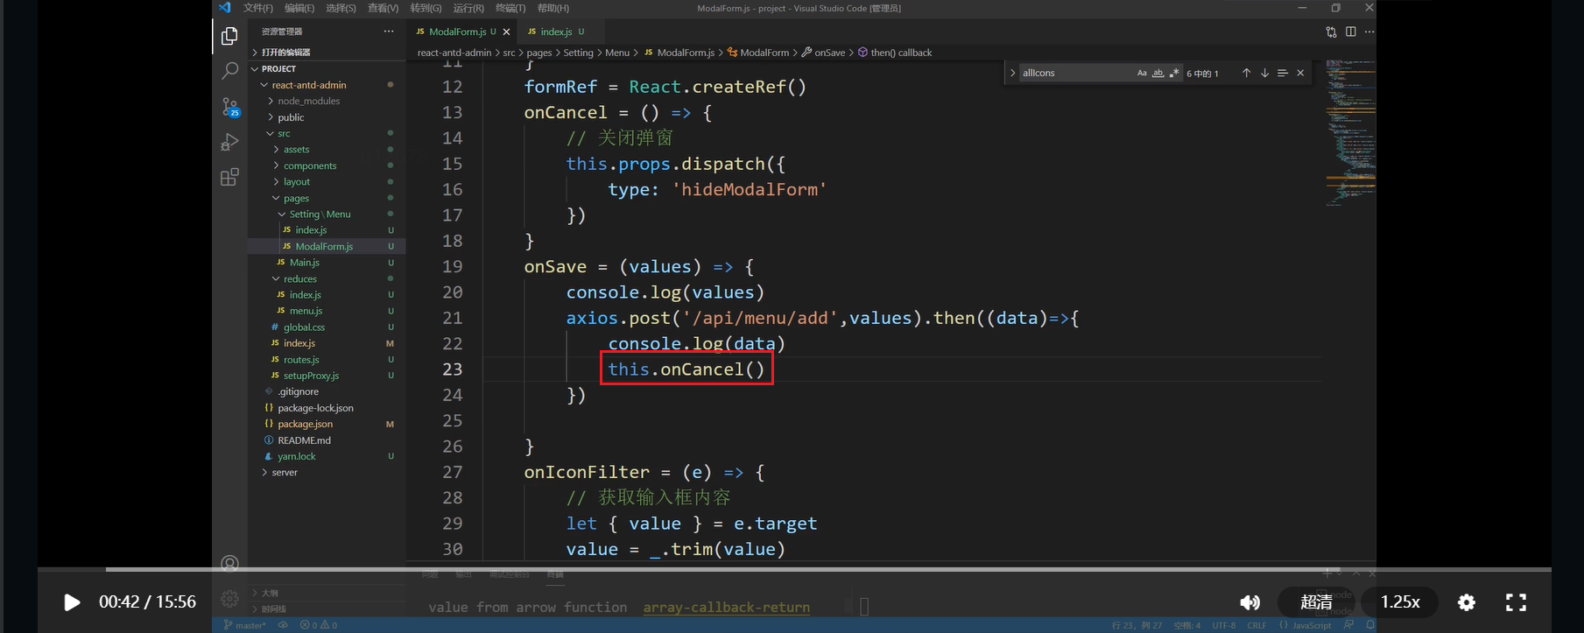Open the Explorer panel ellipsis menu

[389, 32]
